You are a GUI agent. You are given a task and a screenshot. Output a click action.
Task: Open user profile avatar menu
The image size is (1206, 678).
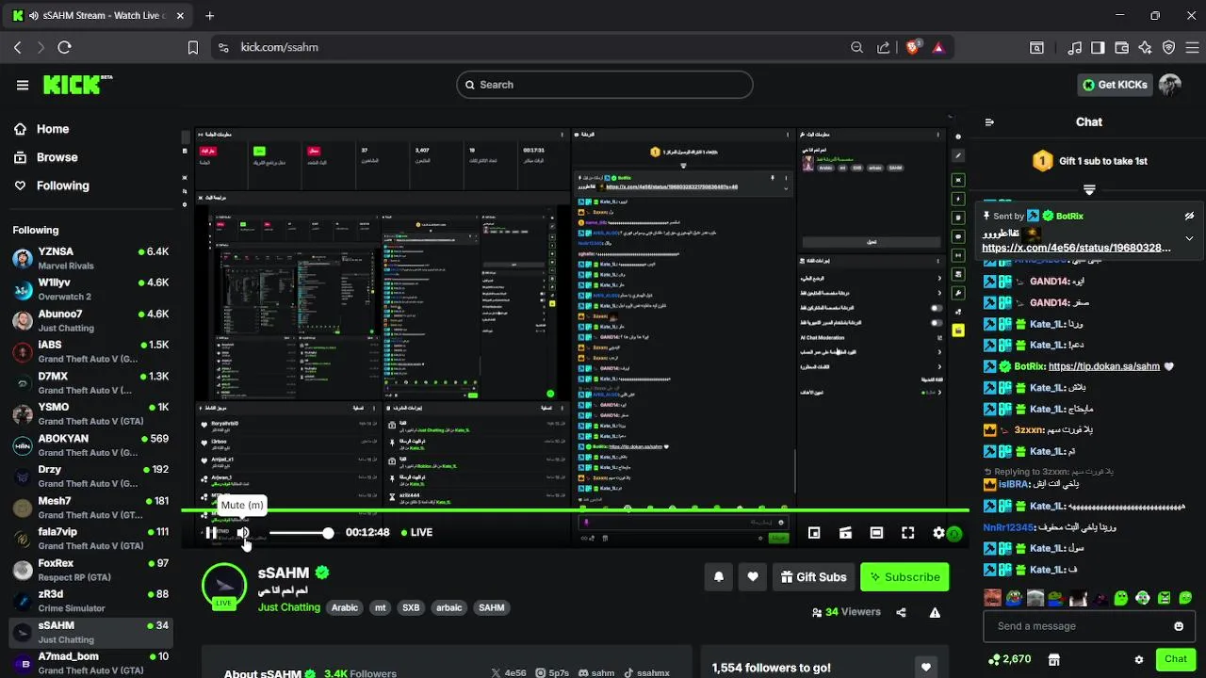(1170, 85)
